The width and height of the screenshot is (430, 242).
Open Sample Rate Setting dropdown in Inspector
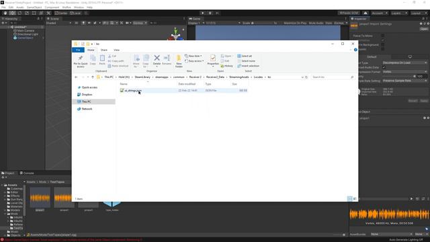pyautogui.click(x=404, y=81)
